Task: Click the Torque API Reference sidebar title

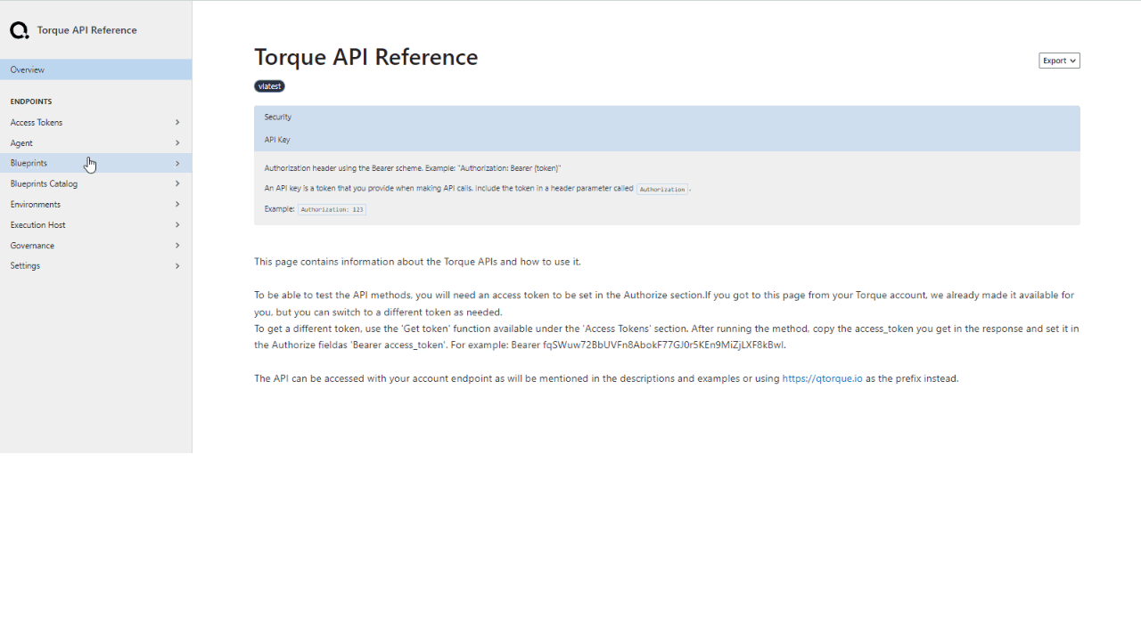Action: click(87, 30)
